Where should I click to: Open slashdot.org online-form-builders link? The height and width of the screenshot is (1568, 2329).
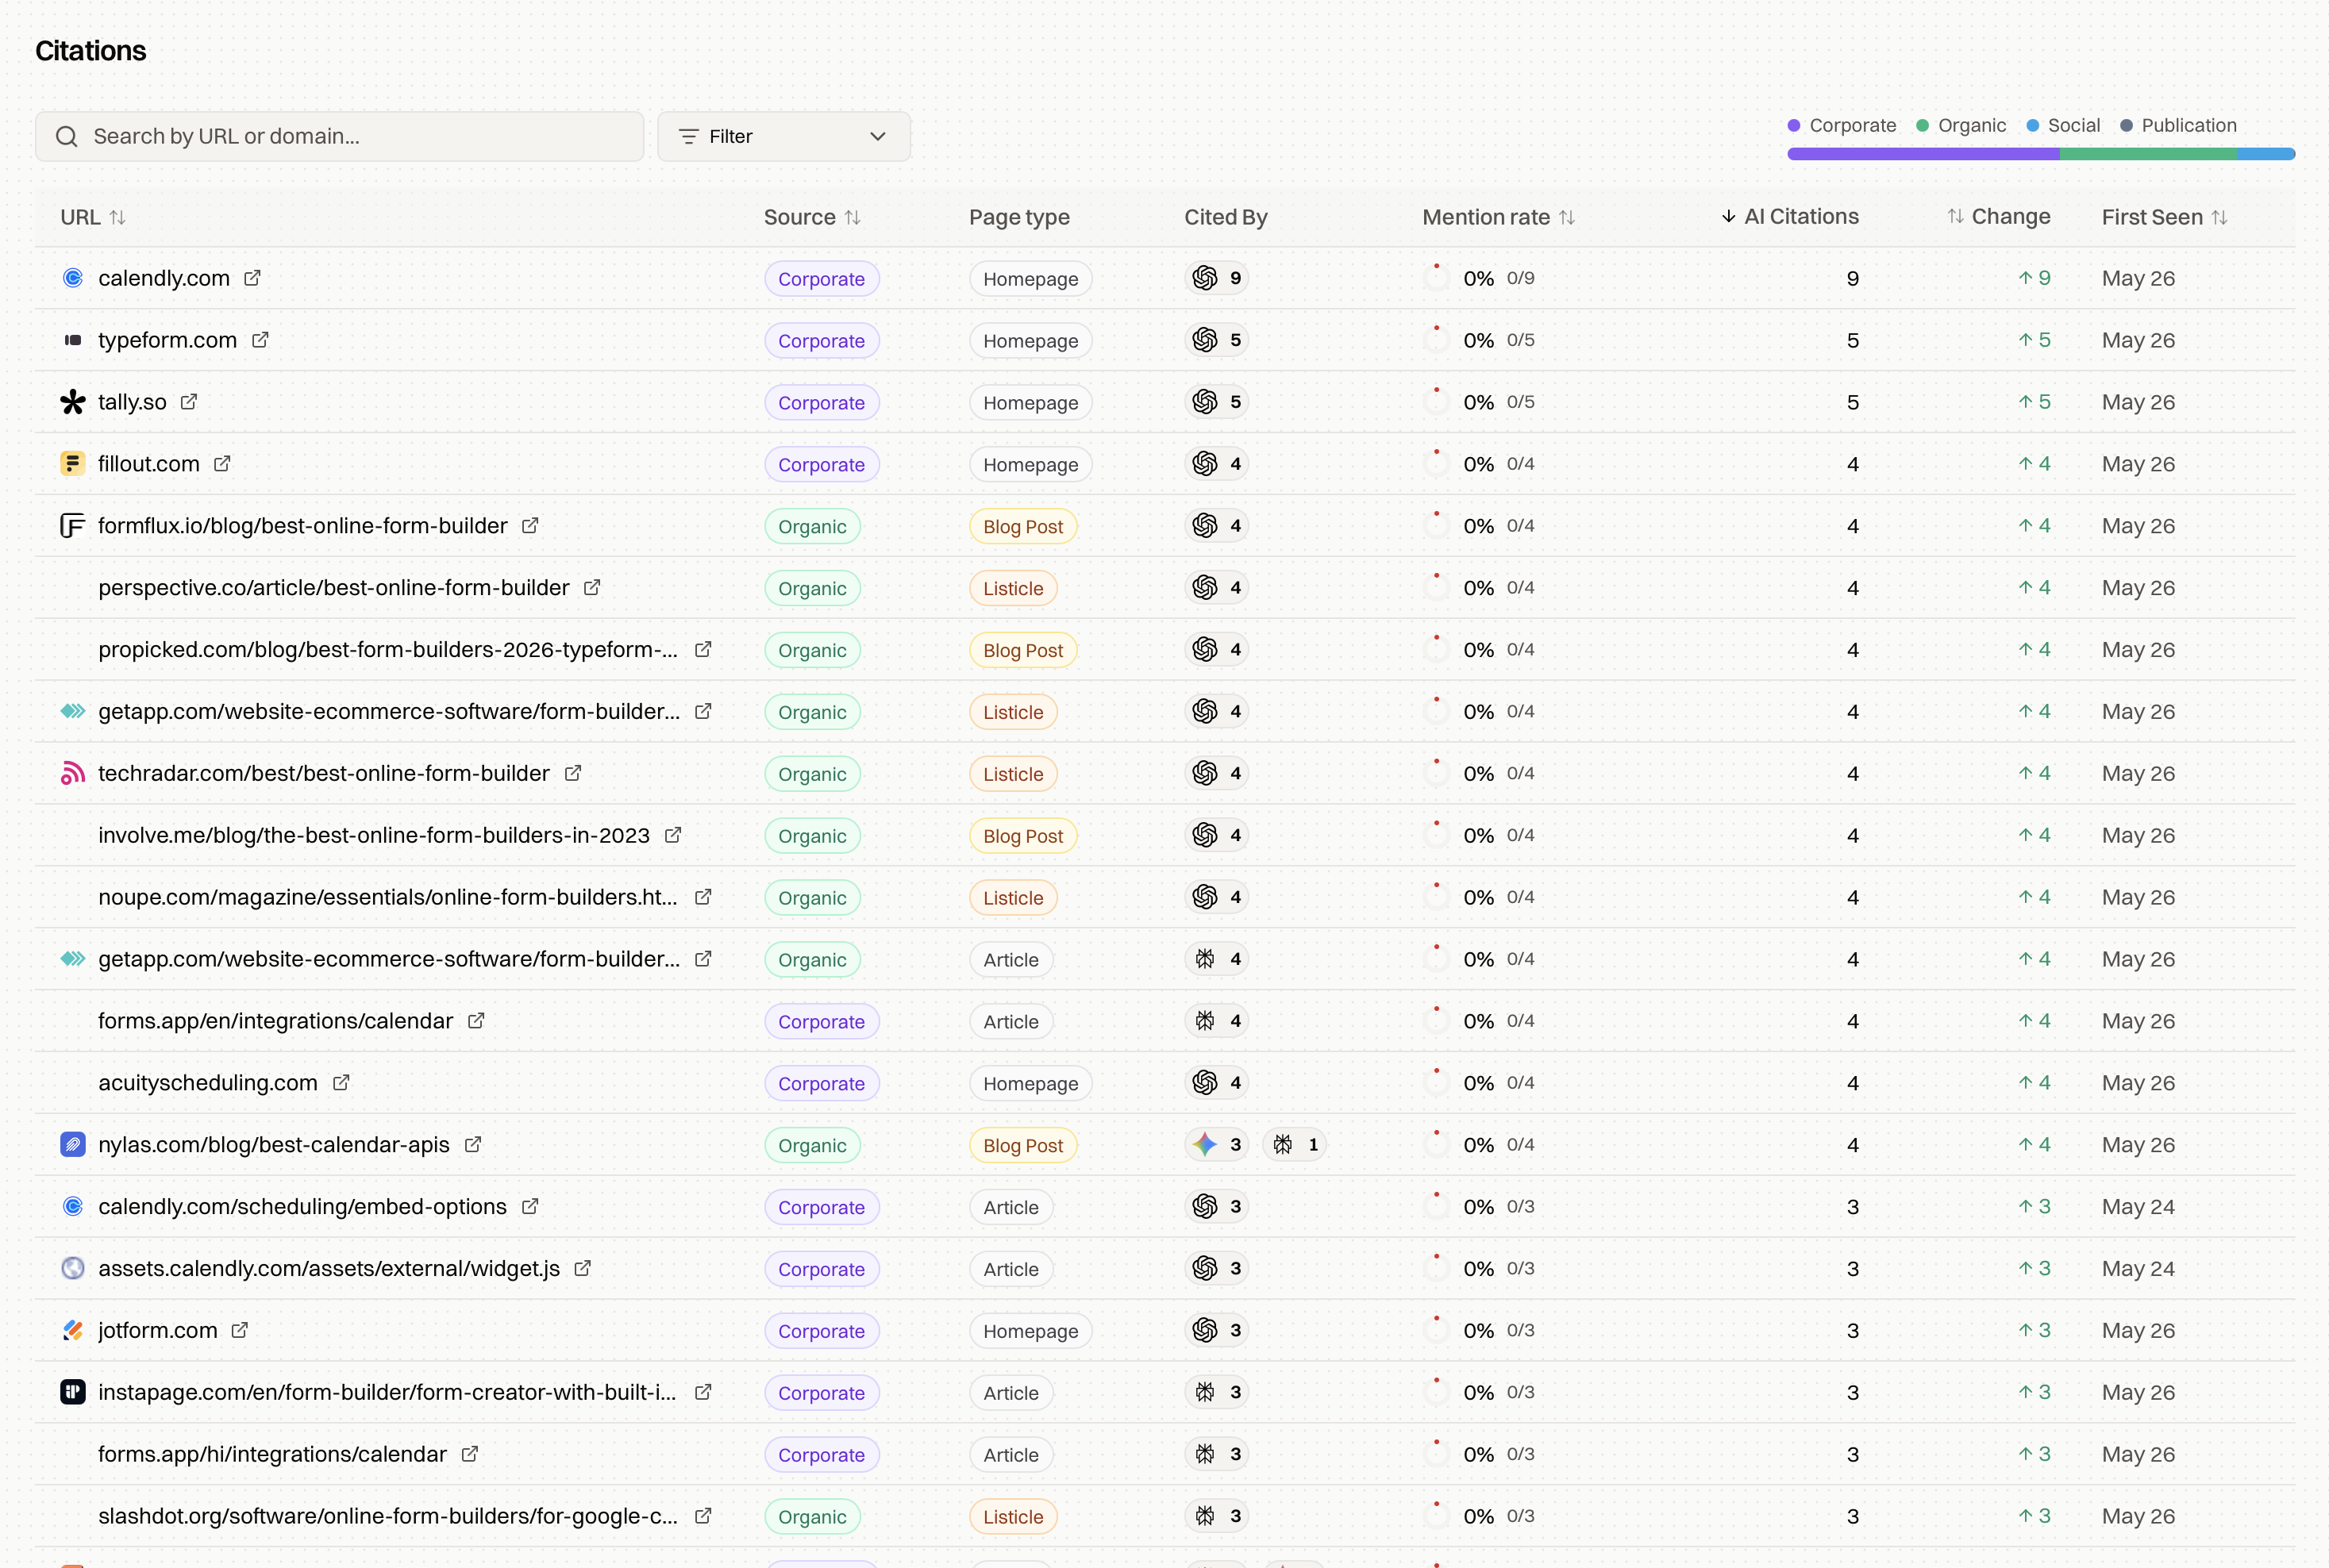[x=388, y=1516]
